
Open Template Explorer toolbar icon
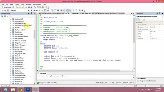click(43, 7)
